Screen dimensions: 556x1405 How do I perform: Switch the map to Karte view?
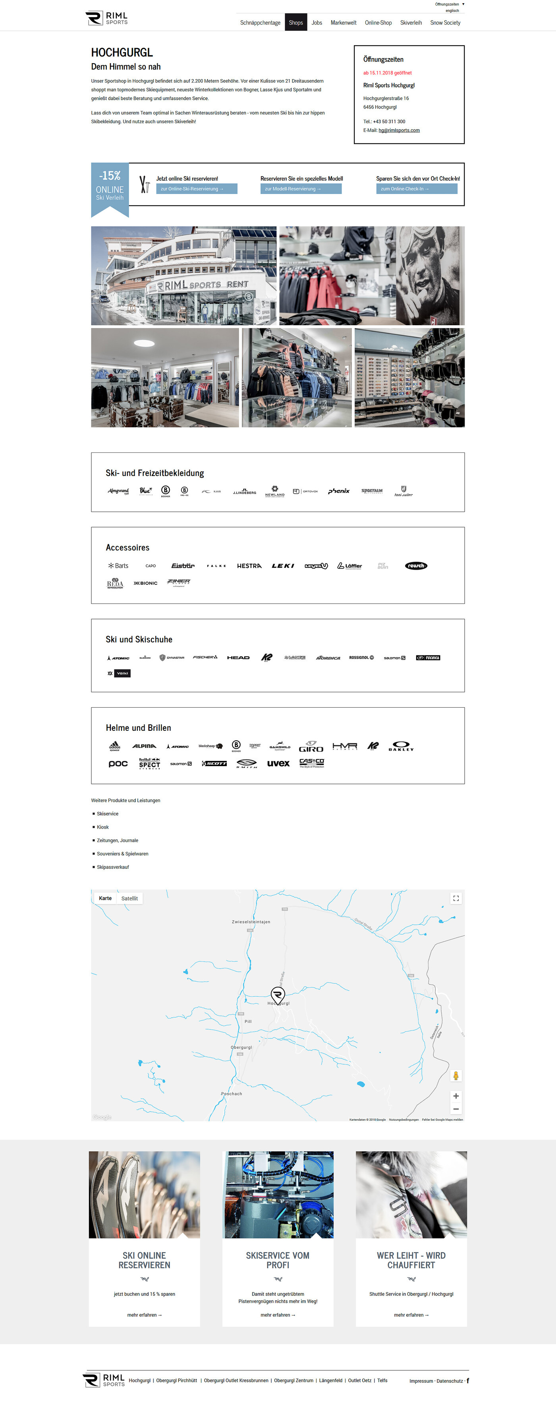(x=105, y=899)
